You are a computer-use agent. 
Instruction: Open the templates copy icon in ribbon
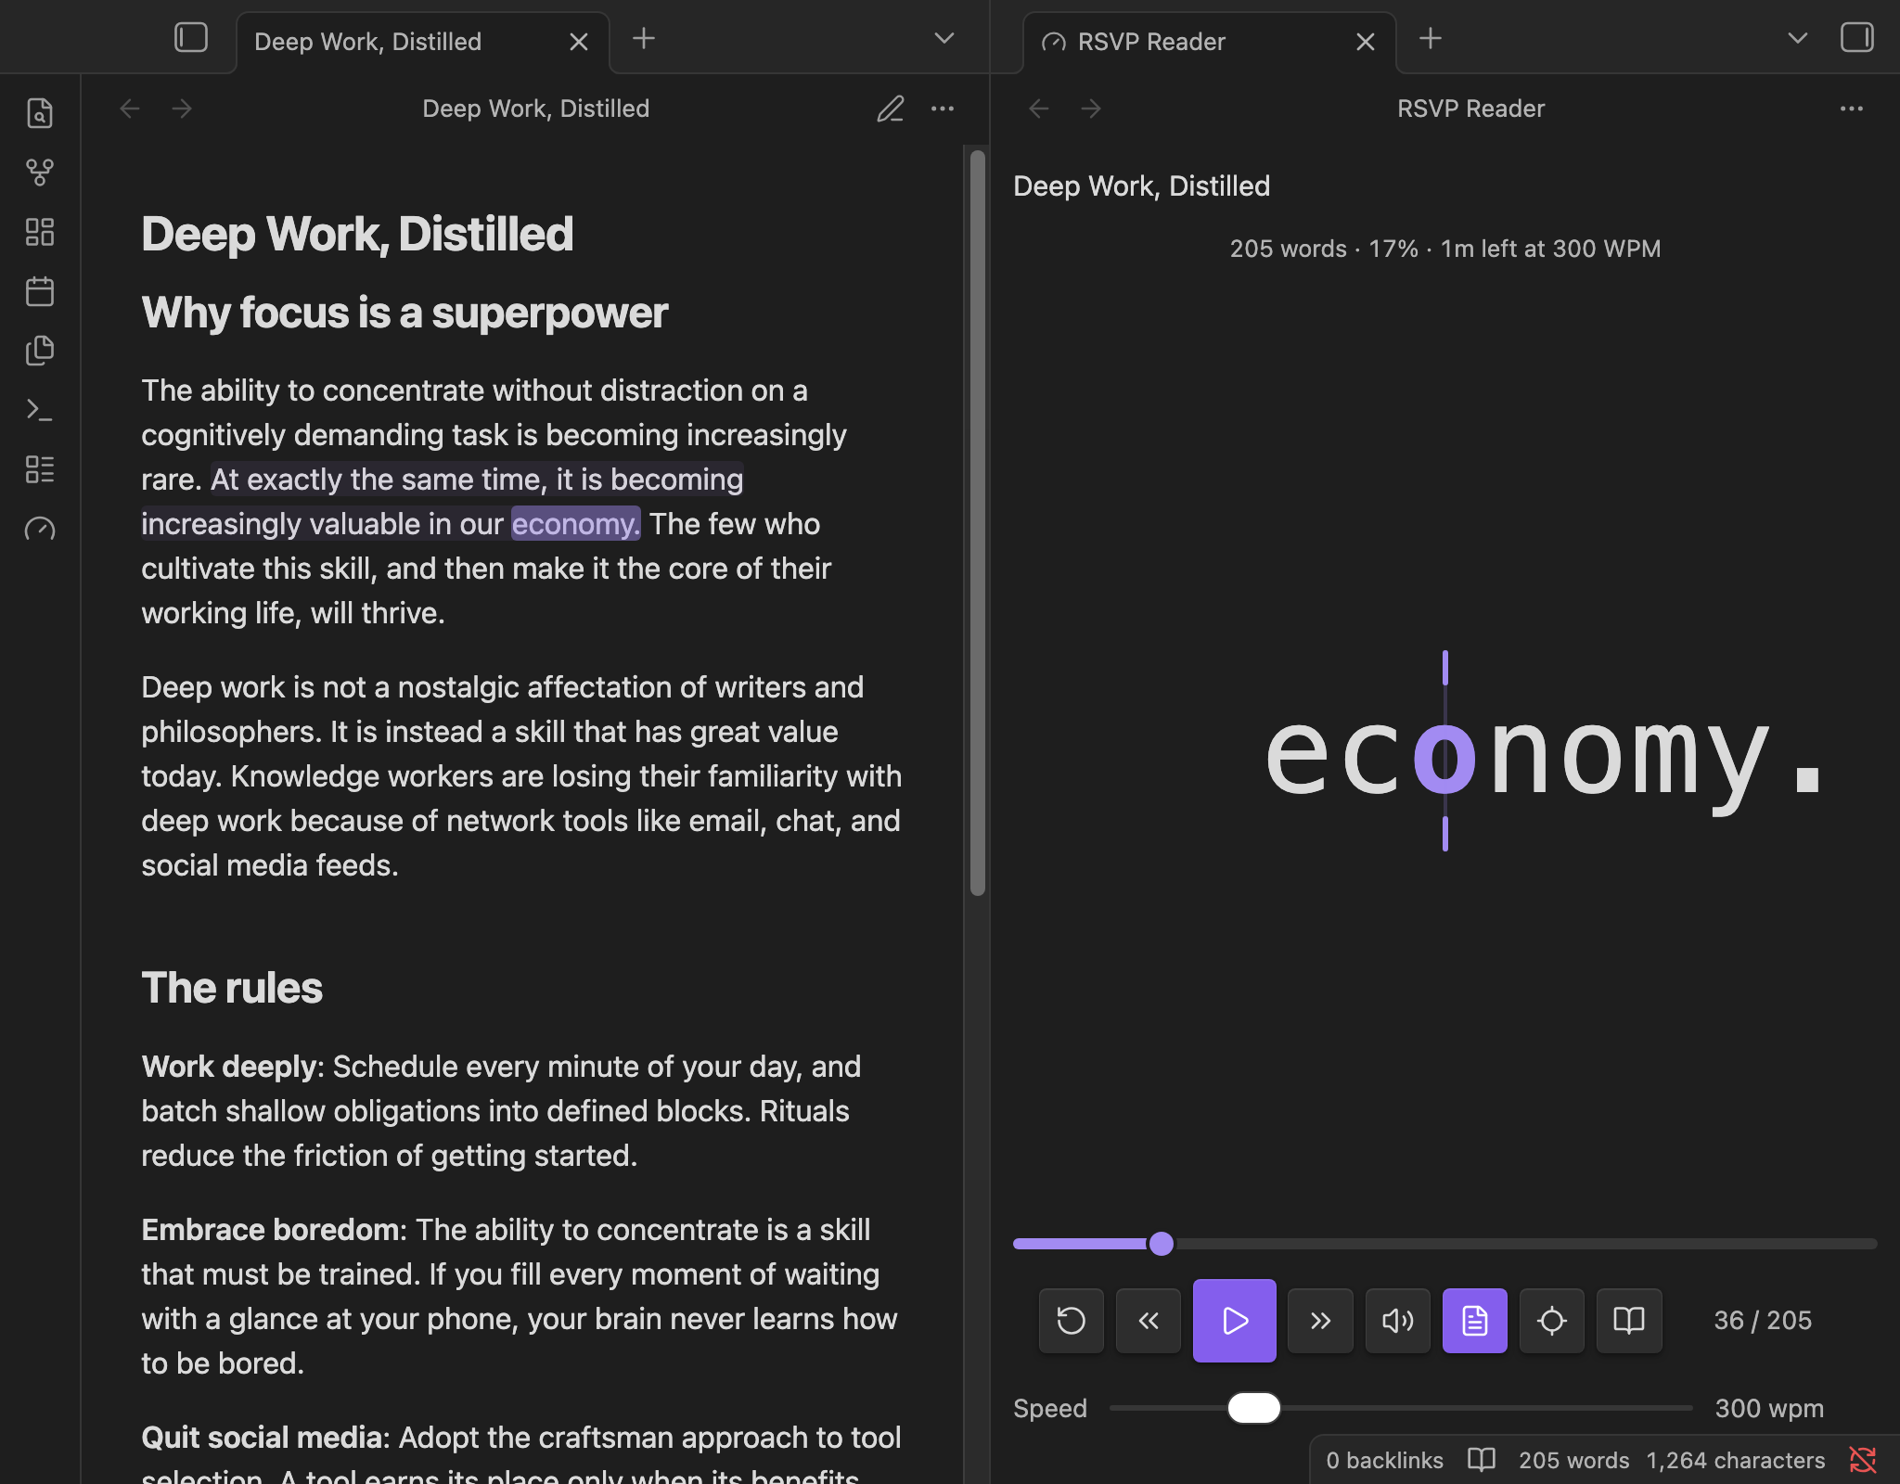40,351
